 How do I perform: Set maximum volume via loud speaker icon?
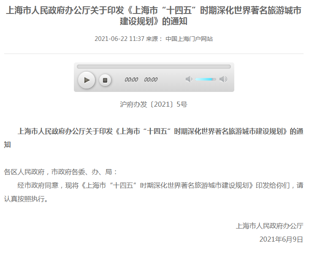point(223,79)
